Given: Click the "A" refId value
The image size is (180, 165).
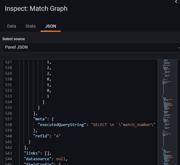Looking at the screenshot, I should pyautogui.click(x=57, y=136).
